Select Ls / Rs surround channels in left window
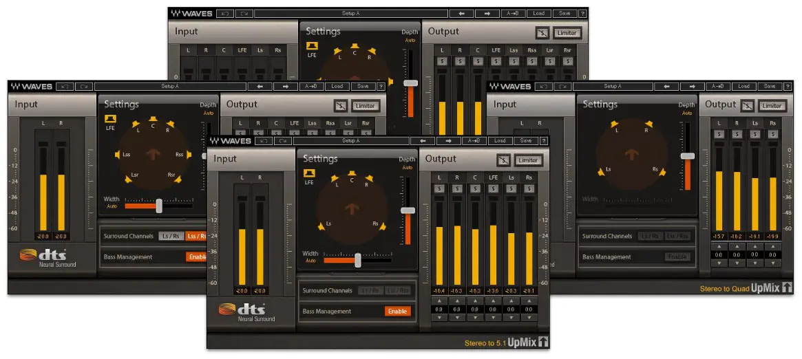The image size is (802, 359). coord(171,236)
